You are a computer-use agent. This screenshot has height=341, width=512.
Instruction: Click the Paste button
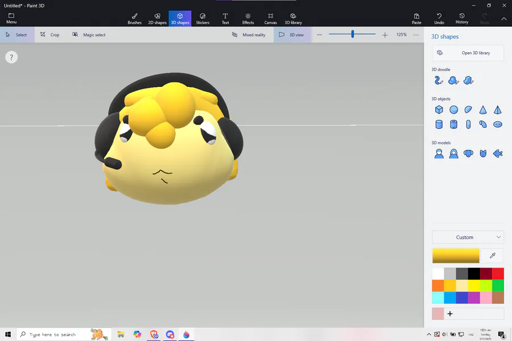tap(416, 19)
